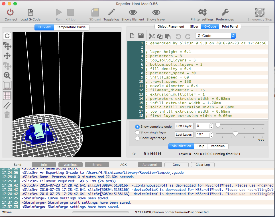275x217 pixels.
Task: Select the zoom magnifier tool
Action: point(7,75)
